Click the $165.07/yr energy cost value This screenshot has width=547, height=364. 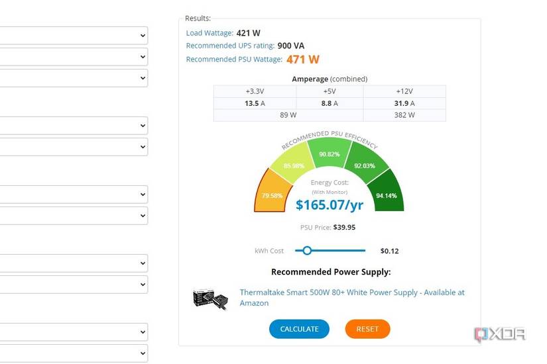pyautogui.click(x=330, y=205)
